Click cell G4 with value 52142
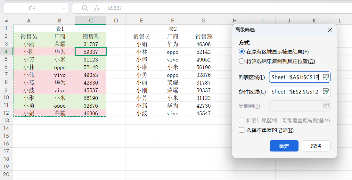 point(203,52)
